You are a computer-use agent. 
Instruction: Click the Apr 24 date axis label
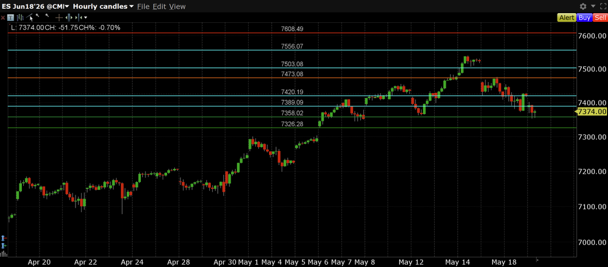click(132, 262)
